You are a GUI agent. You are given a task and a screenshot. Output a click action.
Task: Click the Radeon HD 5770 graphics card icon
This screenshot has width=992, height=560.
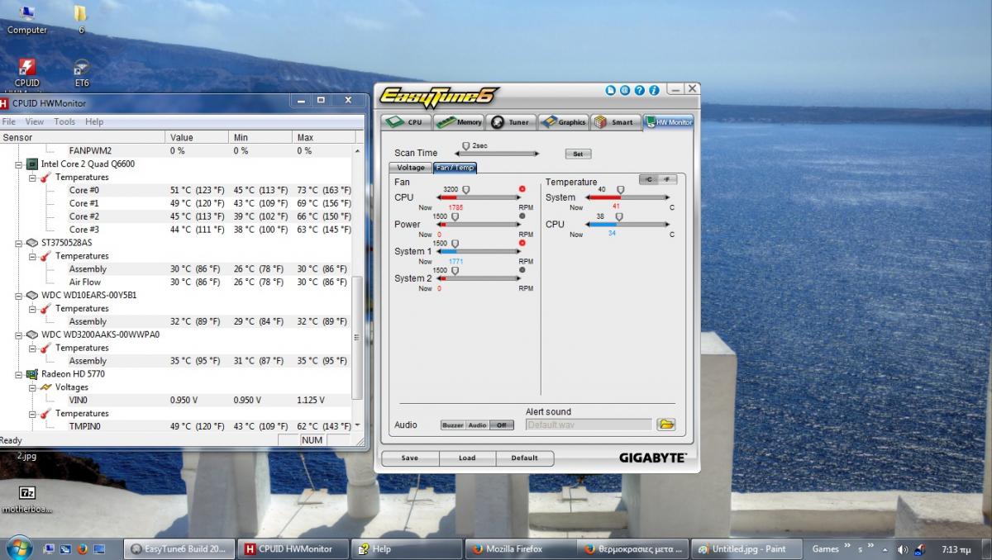(x=32, y=374)
